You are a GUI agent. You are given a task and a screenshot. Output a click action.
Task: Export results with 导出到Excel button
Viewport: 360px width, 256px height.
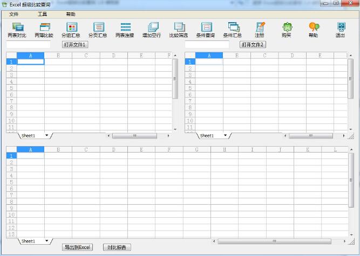tap(78, 247)
